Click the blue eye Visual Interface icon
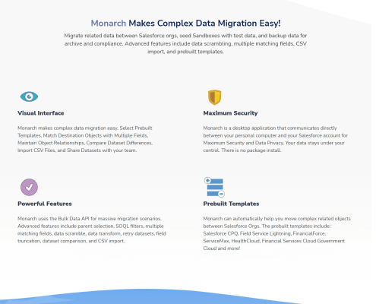Image resolution: width=376 pixels, height=304 pixels. (29, 97)
